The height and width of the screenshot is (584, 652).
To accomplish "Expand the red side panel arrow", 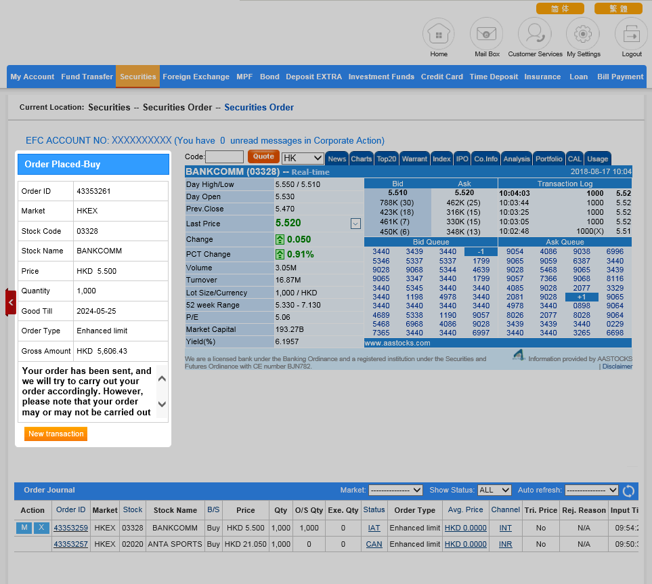I will (11, 302).
